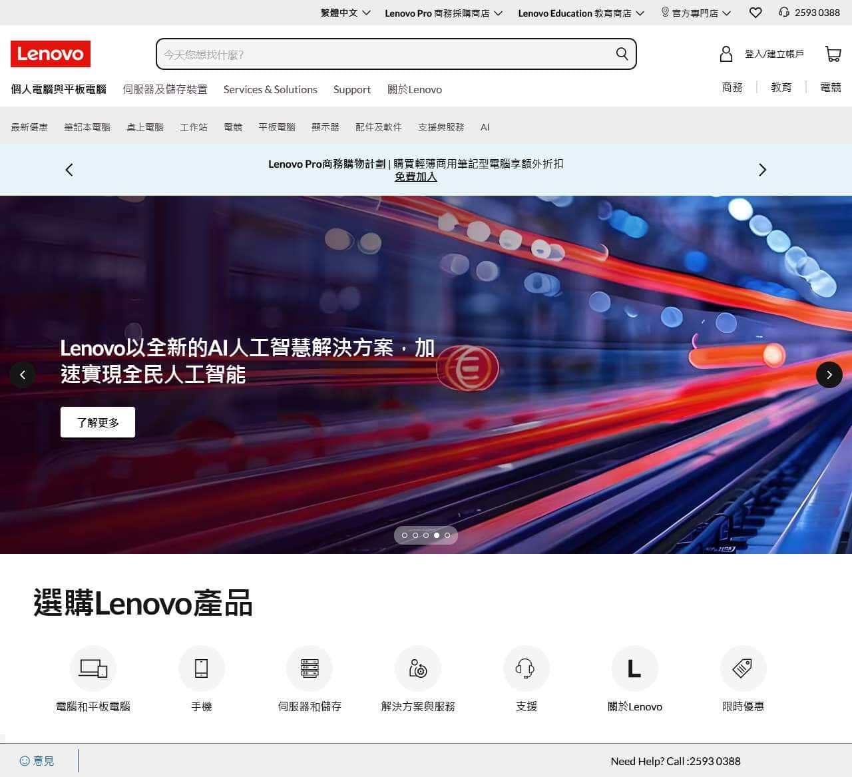The image size is (852, 777).
Task: Open the 關於Lenovo category icon
Action: coord(635,668)
